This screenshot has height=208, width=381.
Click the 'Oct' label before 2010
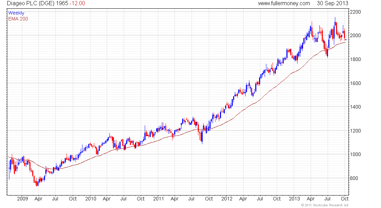[x=73, y=199]
